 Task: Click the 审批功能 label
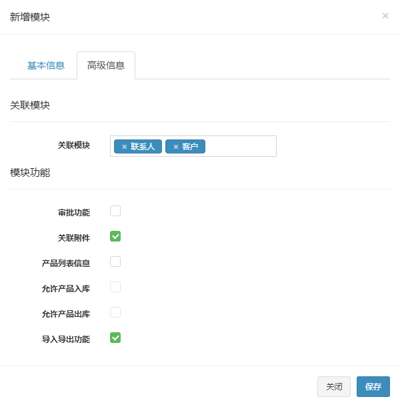[x=74, y=213]
